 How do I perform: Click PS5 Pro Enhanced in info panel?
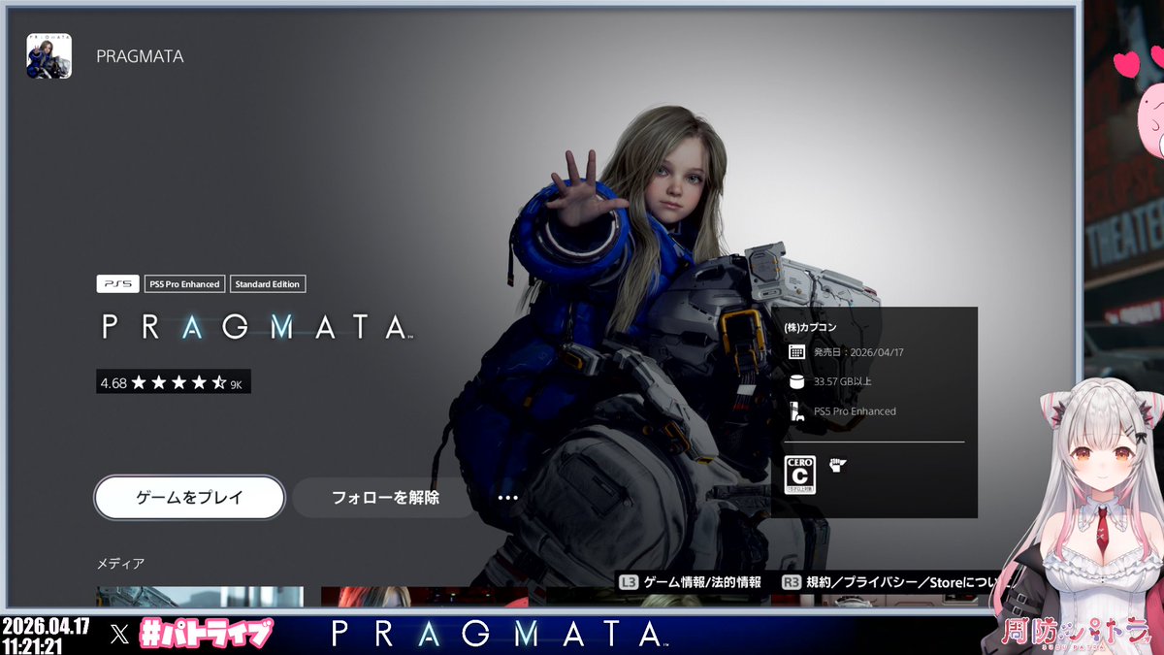pos(855,411)
